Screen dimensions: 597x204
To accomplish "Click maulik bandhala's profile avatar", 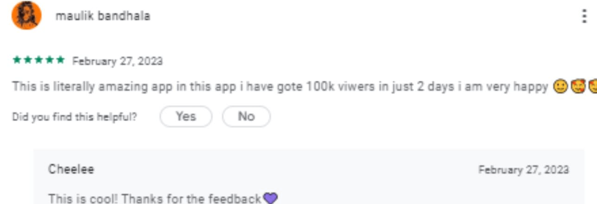I will (26, 16).
